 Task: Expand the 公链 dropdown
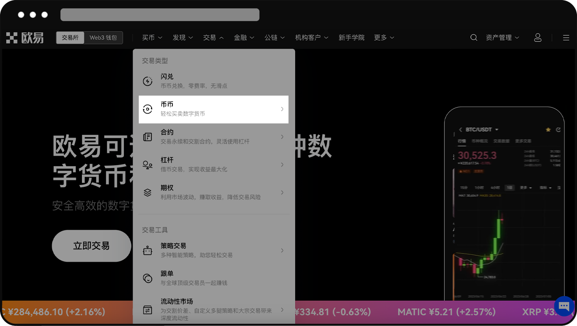point(275,38)
